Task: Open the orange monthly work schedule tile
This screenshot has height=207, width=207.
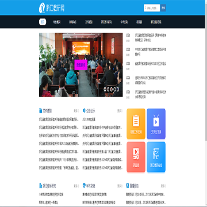Action: coord(136,124)
